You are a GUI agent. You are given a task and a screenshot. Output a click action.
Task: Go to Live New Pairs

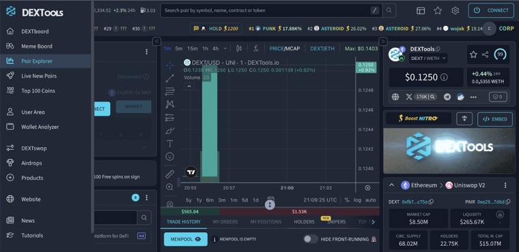39,76
